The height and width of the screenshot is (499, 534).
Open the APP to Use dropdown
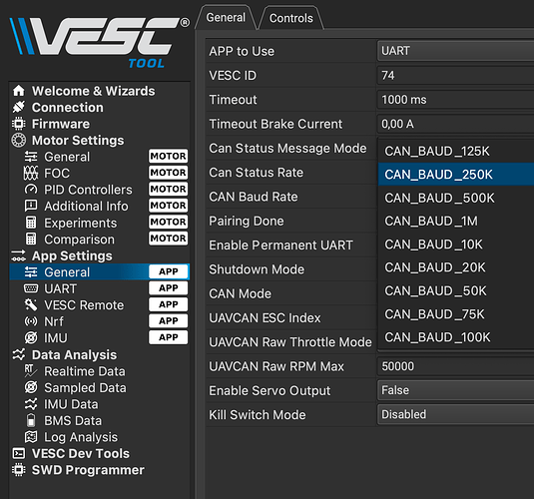coord(456,51)
